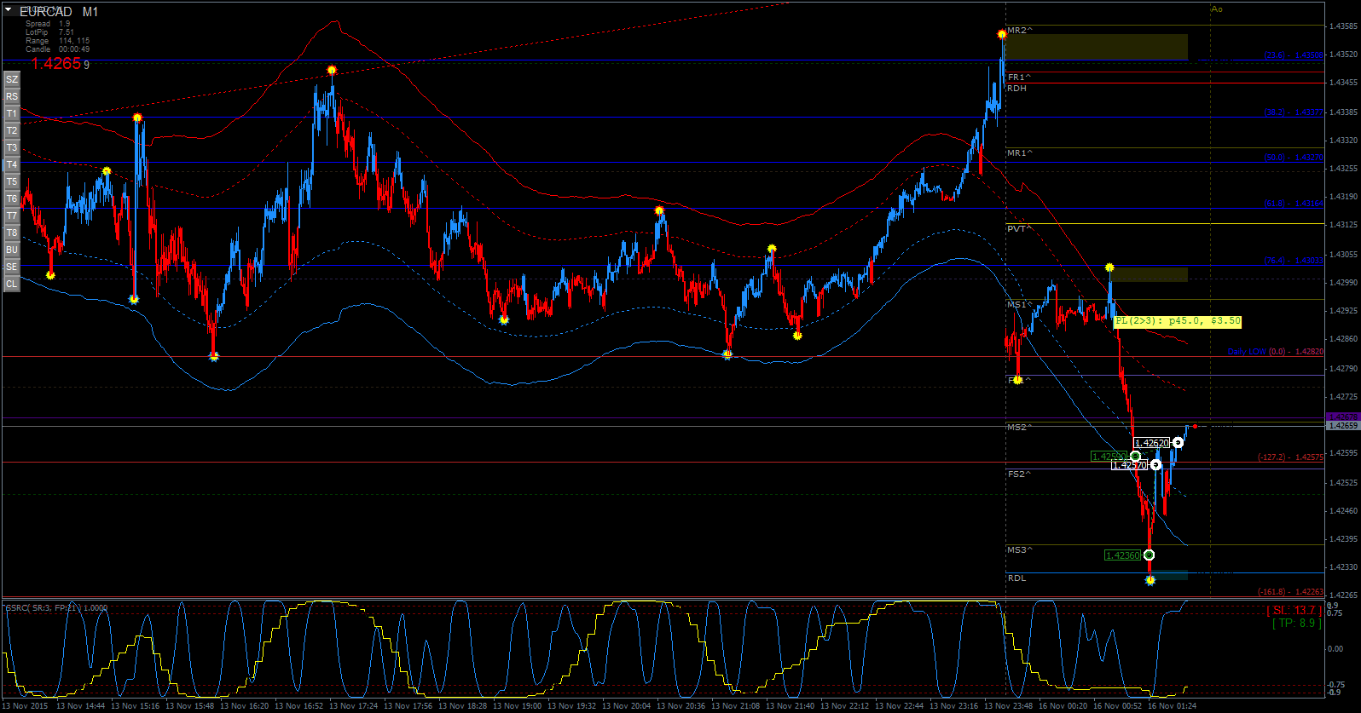Click the MR1^ level label
This screenshot has width=1361, height=713.
coord(1020,153)
